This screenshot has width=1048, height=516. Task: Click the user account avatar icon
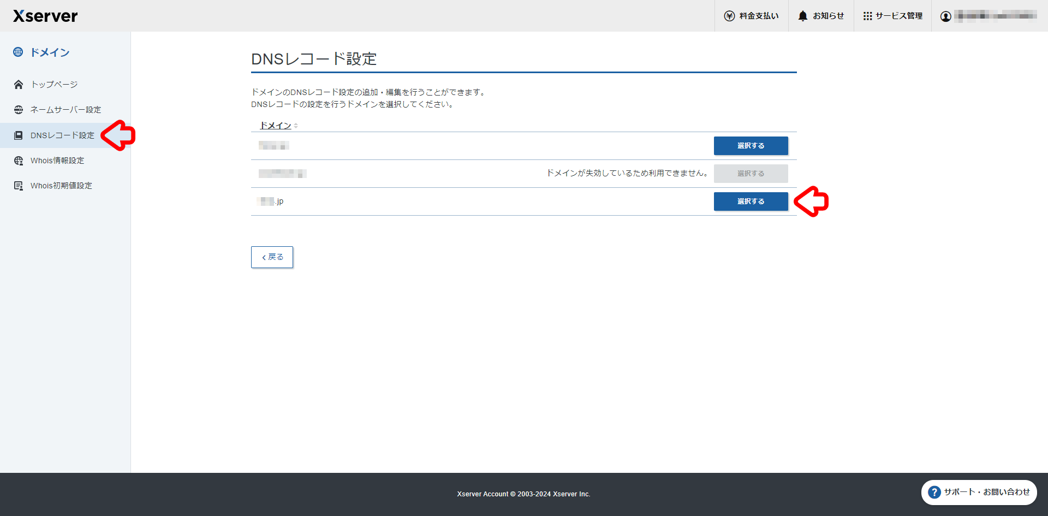[946, 16]
